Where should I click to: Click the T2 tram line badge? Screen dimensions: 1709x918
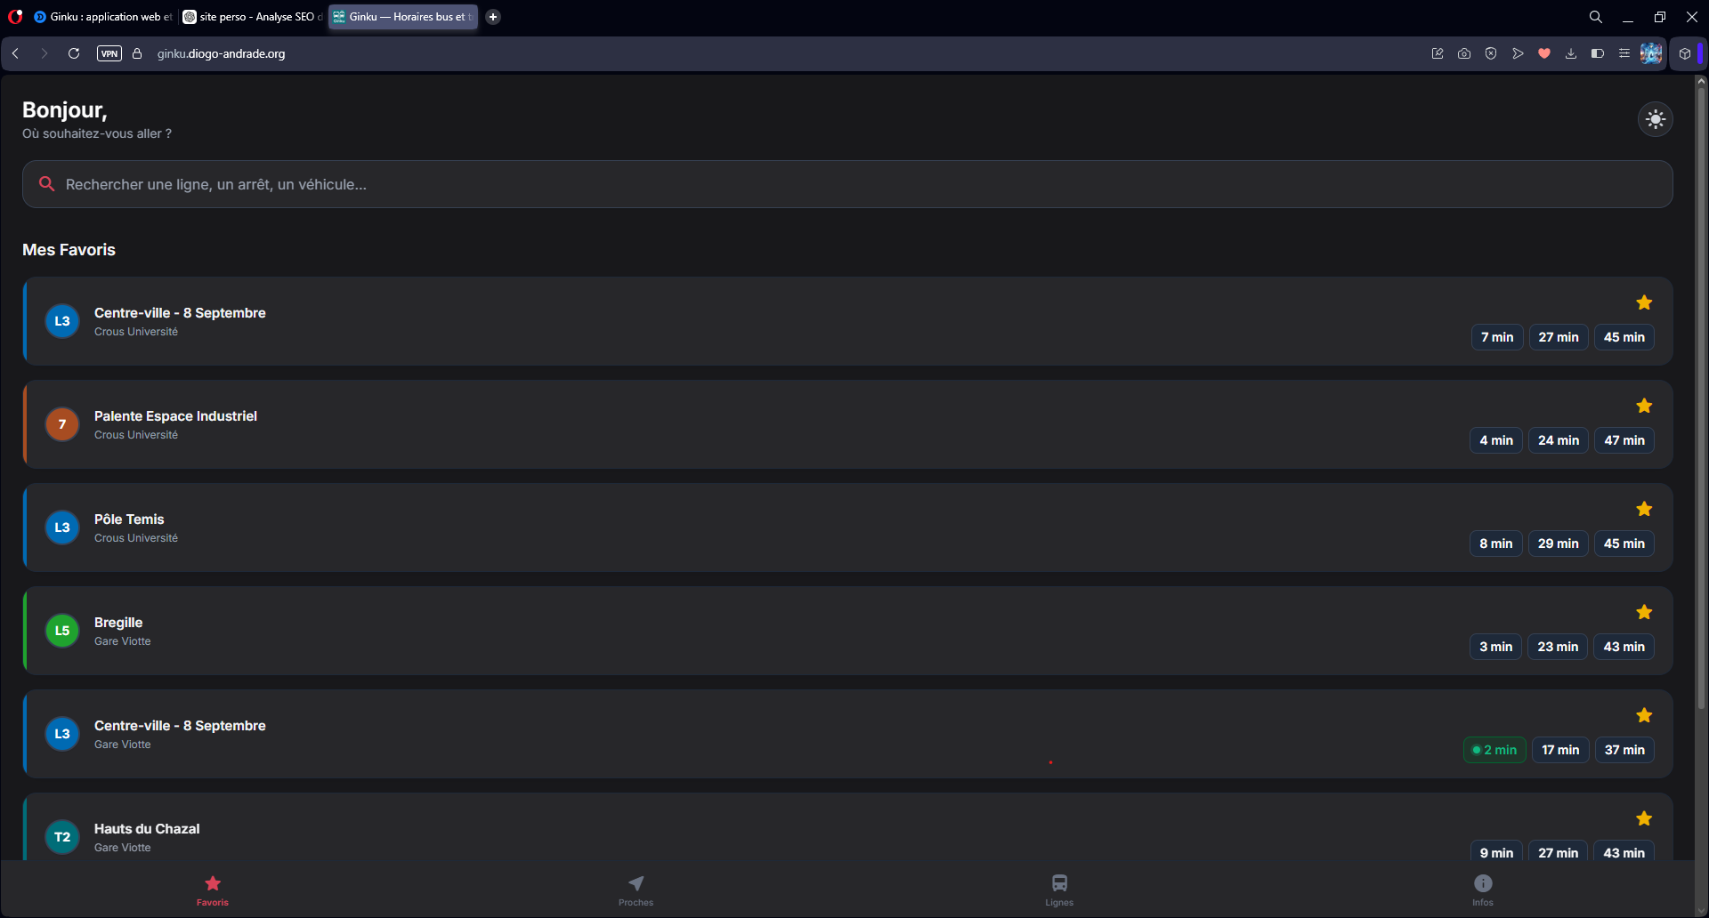[x=62, y=837]
